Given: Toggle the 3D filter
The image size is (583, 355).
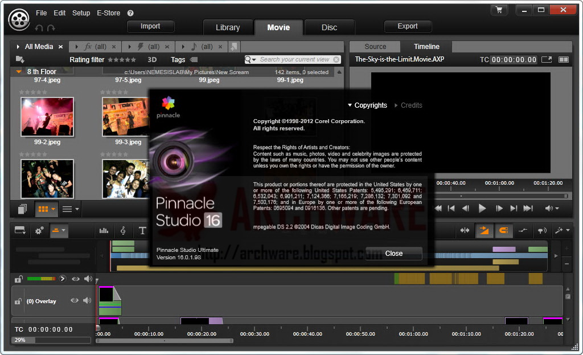Looking at the screenshot, I should tap(152, 59).
